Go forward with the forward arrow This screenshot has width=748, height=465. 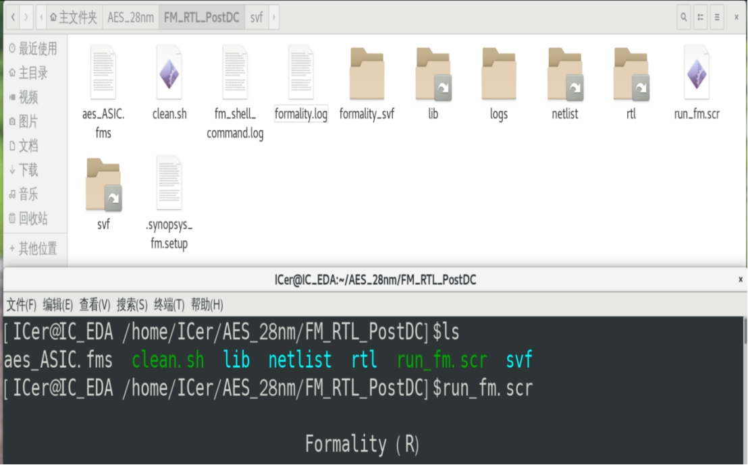(26, 17)
